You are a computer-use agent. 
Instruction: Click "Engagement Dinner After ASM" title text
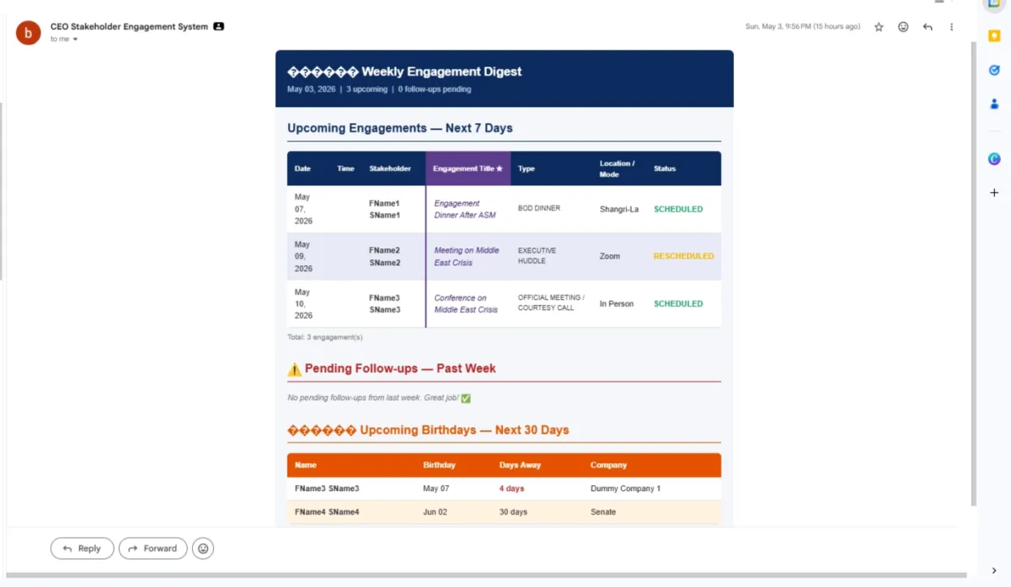(465, 209)
